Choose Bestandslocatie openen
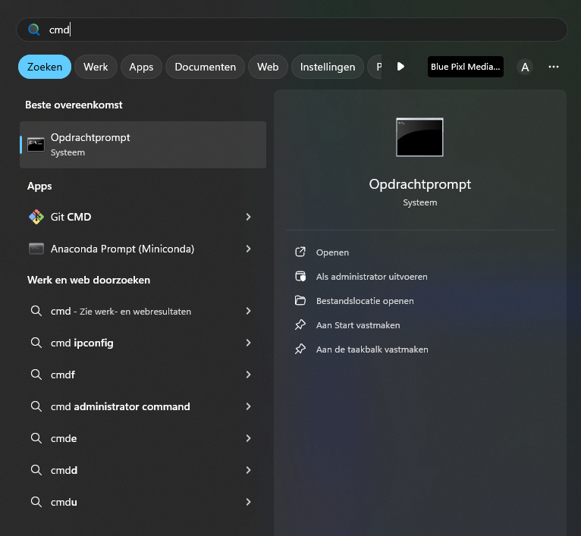 (365, 301)
